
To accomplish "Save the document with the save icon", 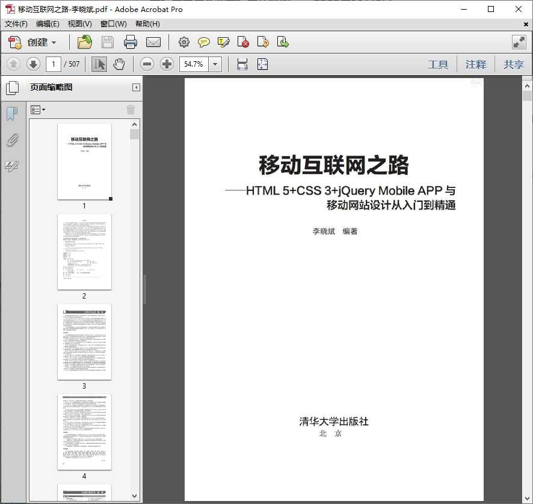I will pyautogui.click(x=108, y=42).
